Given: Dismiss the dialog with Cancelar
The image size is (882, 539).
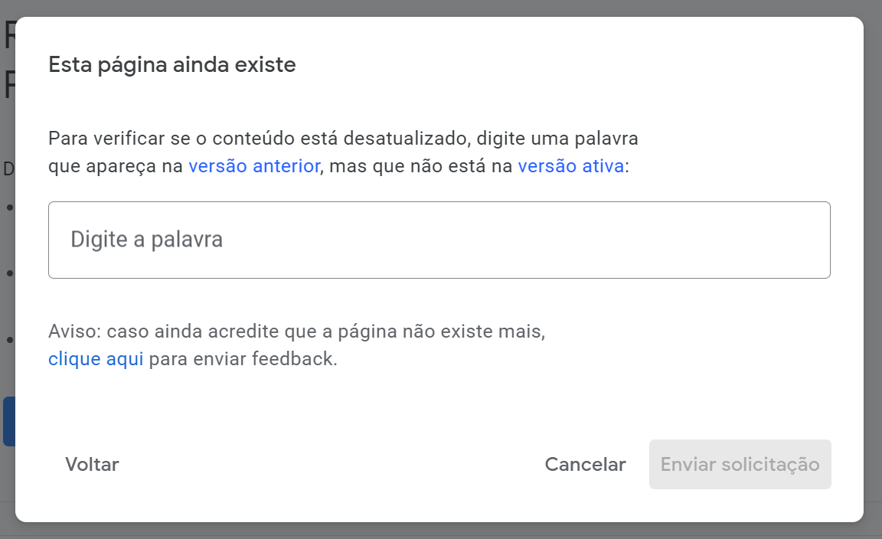Looking at the screenshot, I should coord(585,465).
